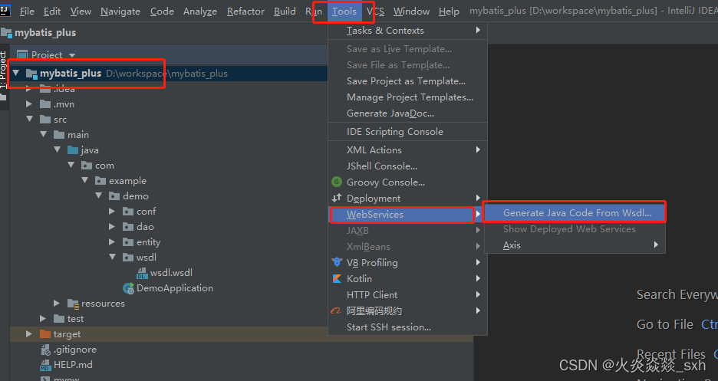Collapse the mybatis_plus root node

(x=16, y=73)
